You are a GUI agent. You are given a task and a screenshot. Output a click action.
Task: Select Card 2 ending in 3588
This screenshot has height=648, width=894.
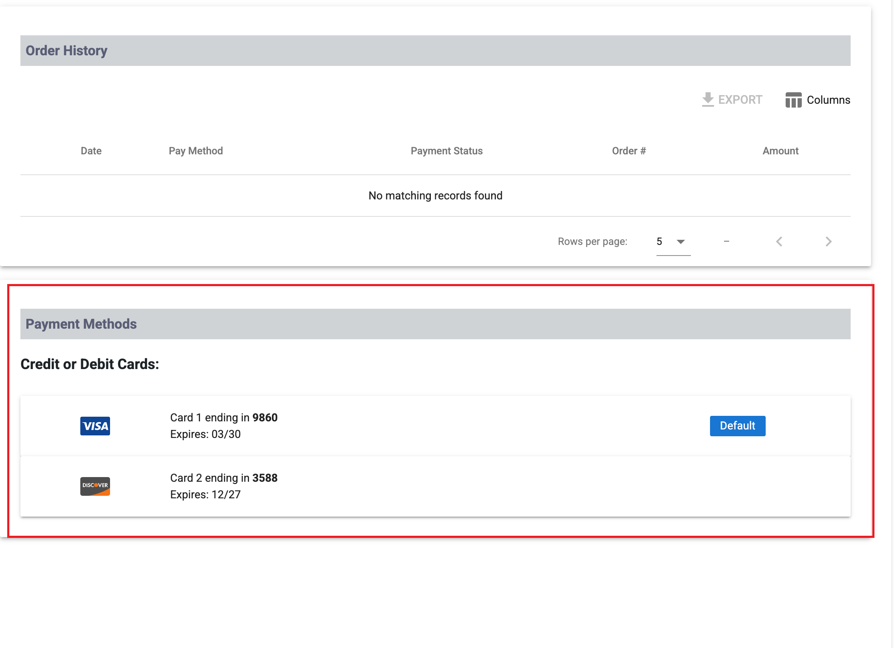[223, 478]
